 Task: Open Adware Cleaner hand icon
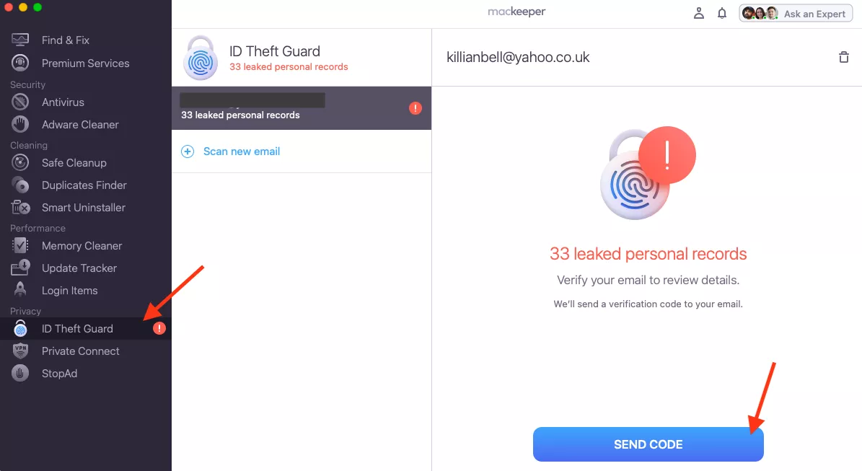[20, 125]
